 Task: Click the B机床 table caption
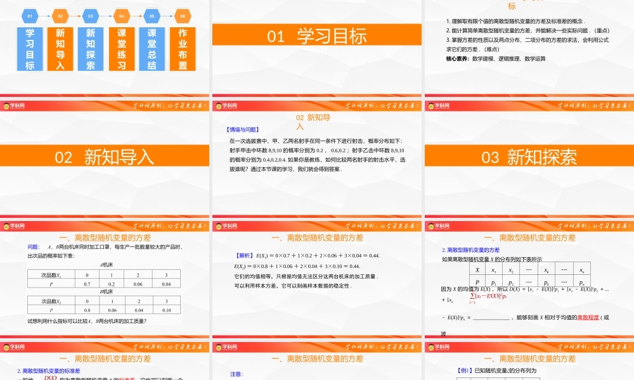coord(106,291)
